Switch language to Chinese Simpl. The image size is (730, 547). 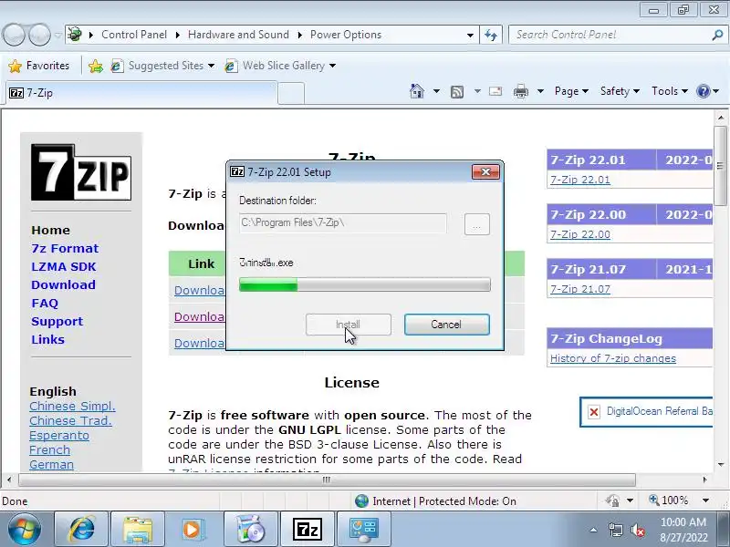72,406
